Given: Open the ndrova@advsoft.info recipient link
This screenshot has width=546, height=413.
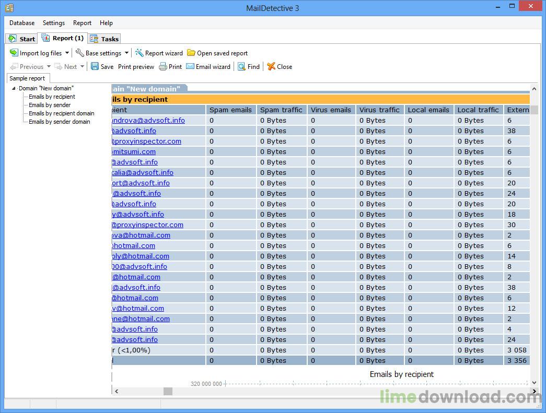Looking at the screenshot, I should click(148, 121).
